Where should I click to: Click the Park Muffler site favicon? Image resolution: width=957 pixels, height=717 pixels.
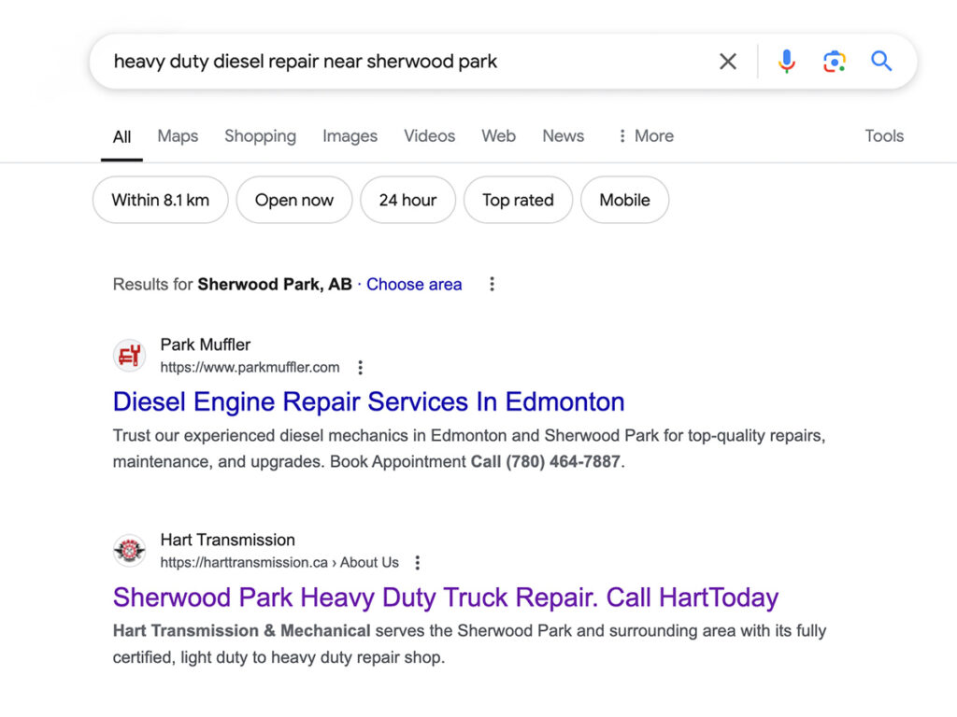(x=129, y=356)
